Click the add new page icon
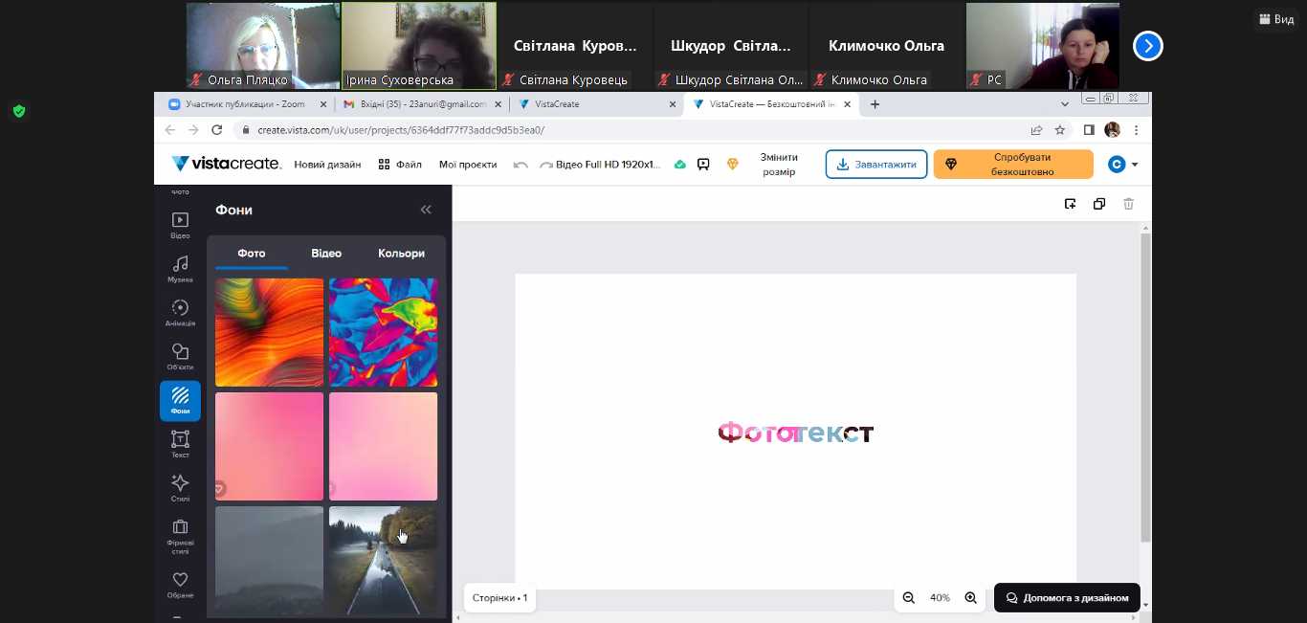The image size is (1307, 623). tap(1071, 204)
